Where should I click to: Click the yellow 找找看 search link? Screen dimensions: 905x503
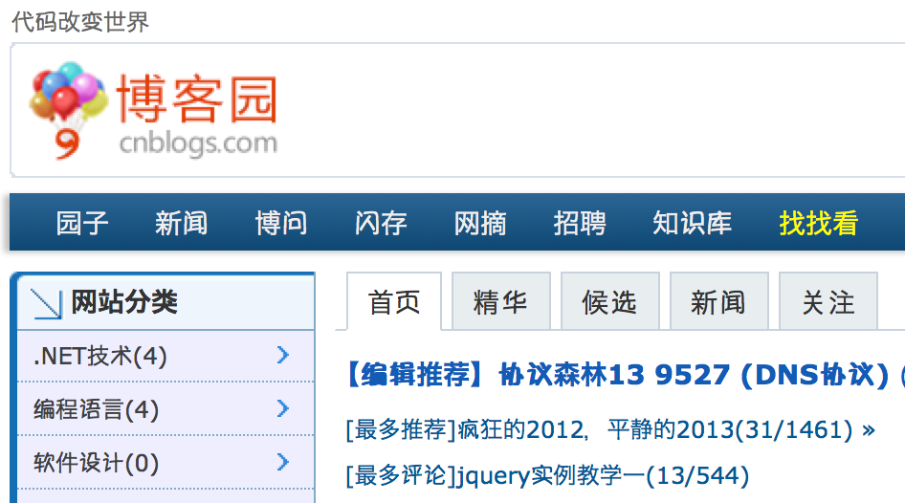[819, 223]
